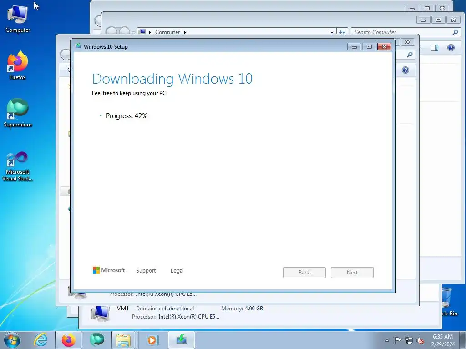466x349 pixels.
Task: Click the muted volume tray icon
Action: point(420,340)
